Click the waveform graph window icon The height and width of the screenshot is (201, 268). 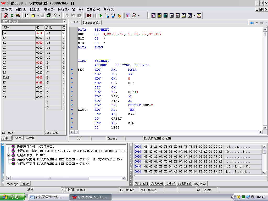click(x=199, y=15)
